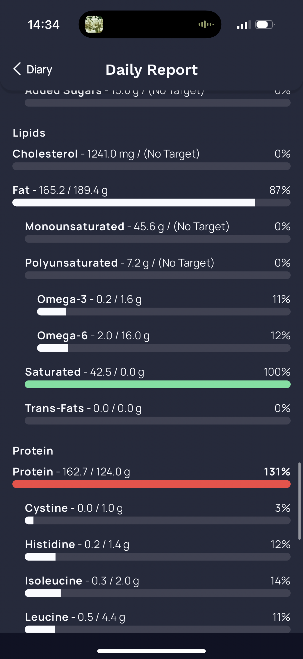This screenshot has width=303, height=659.
Task: Tap the Lipids section header
Action: point(29,133)
